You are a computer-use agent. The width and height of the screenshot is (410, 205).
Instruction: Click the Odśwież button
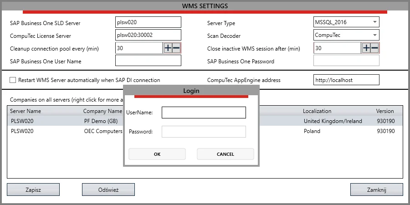click(108, 190)
